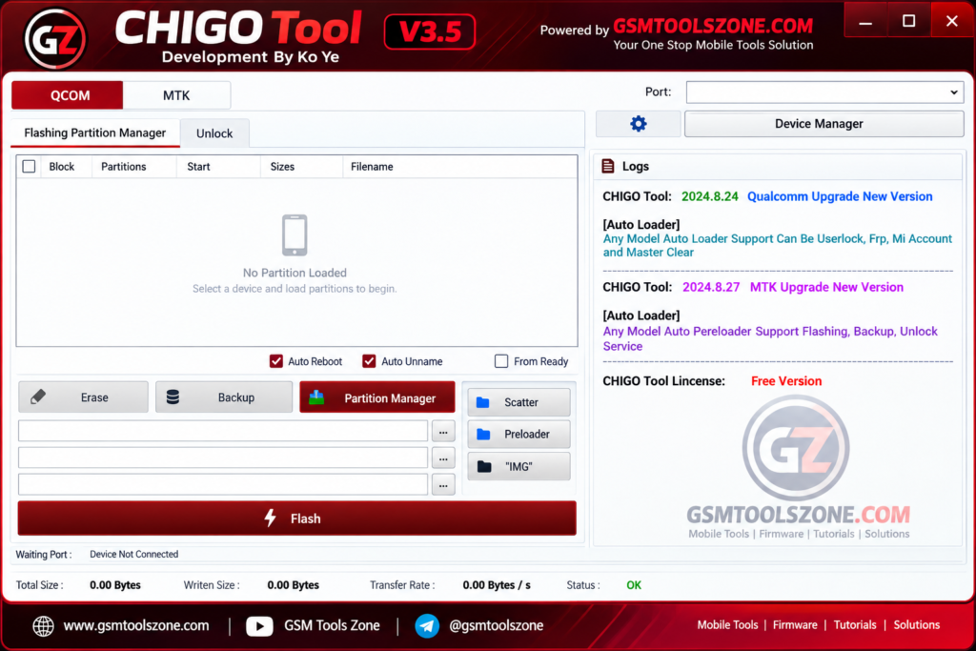Click Qualcomm Upgrade New Version log text
The height and width of the screenshot is (651, 976).
click(x=840, y=196)
